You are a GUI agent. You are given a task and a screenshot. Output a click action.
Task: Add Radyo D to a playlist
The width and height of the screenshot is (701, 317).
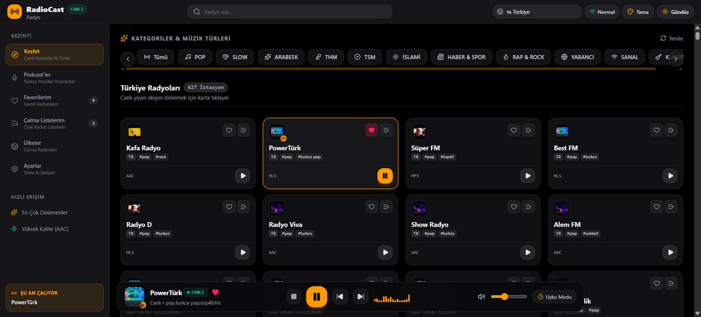[243, 207]
